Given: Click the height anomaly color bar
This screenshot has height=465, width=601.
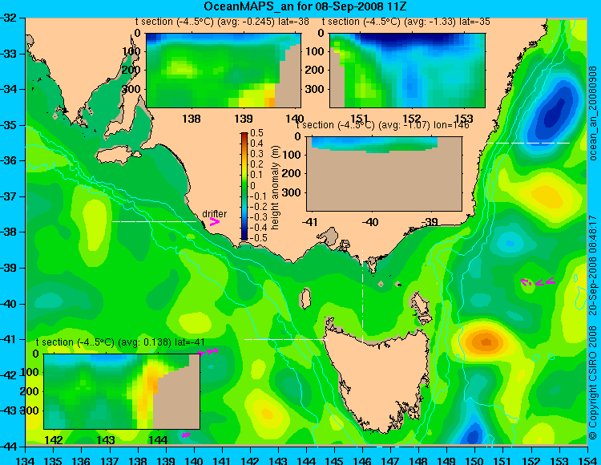Looking at the screenshot, I should pyautogui.click(x=244, y=186).
